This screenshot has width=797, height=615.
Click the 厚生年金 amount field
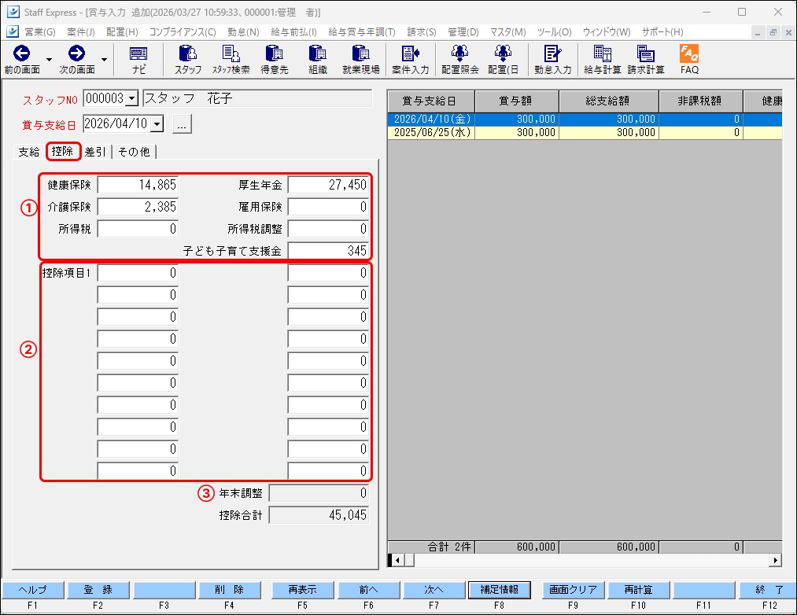pos(328,185)
